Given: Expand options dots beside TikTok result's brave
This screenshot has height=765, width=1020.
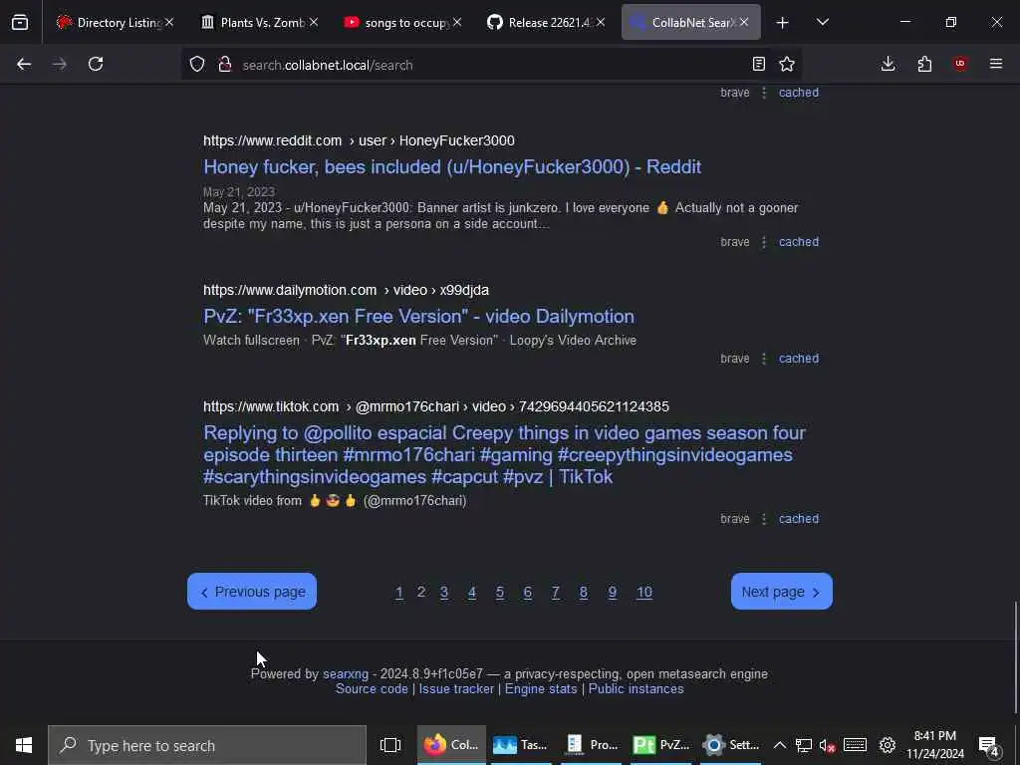Looking at the screenshot, I should (764, 519).
